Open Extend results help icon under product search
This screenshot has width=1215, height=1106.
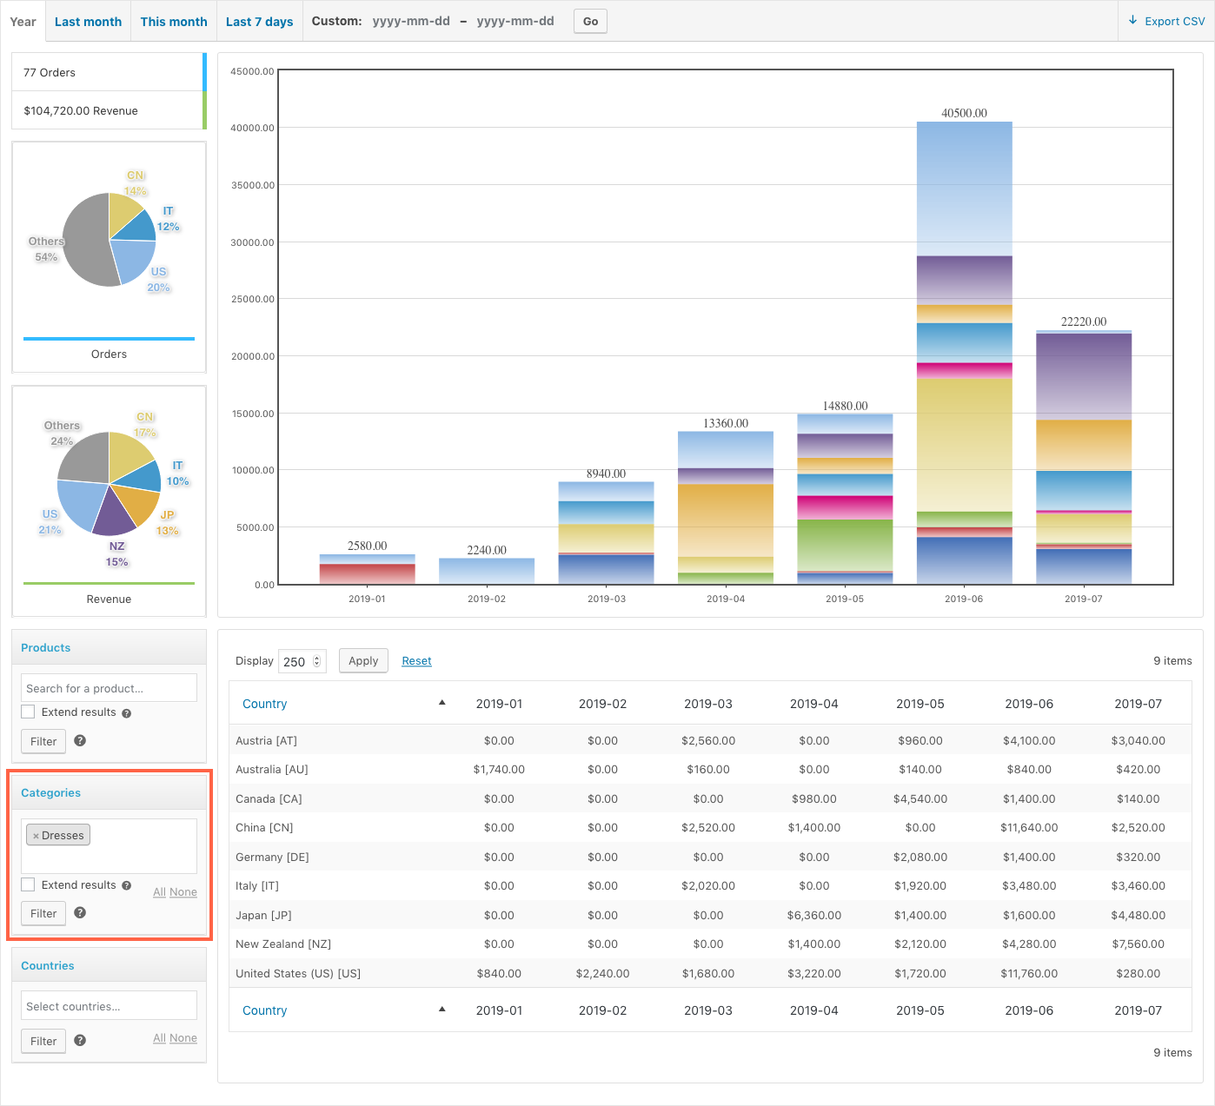[127, 712]
